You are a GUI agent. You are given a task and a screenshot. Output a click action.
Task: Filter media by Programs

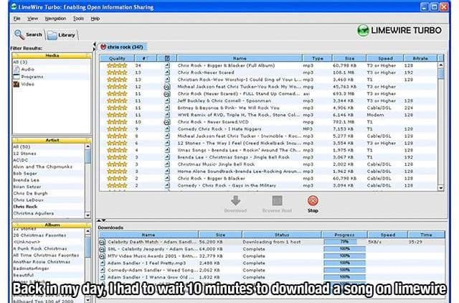[x=32, y=77]
